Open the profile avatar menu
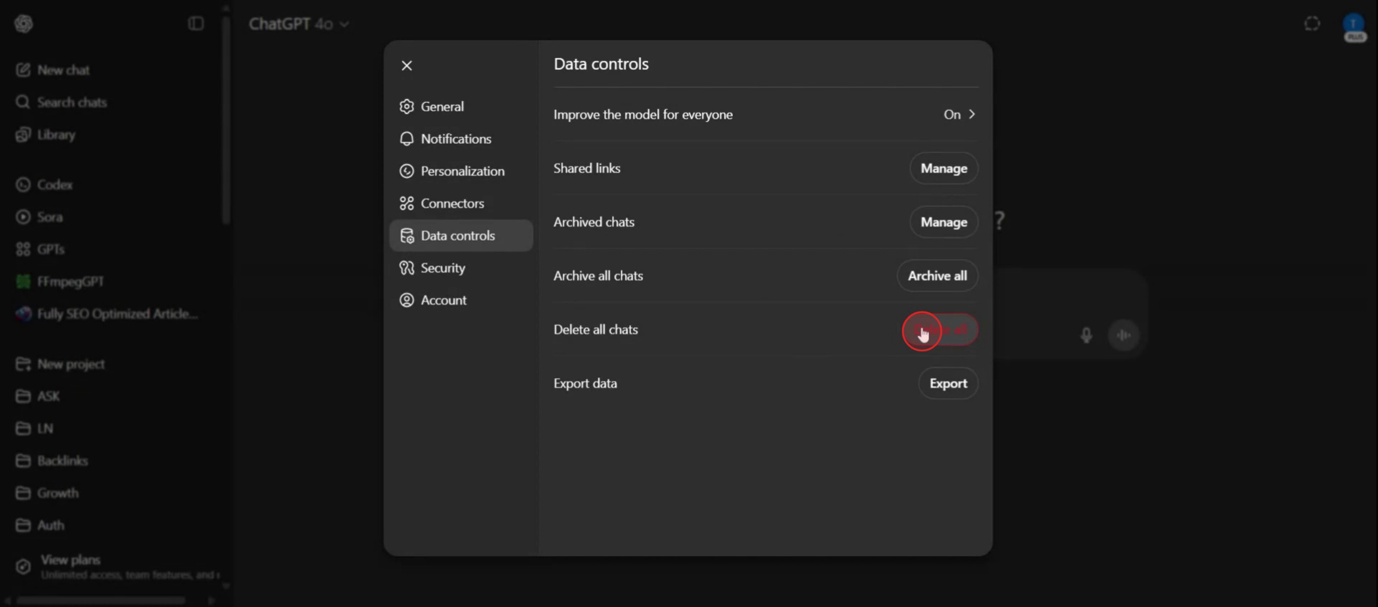Screen dimensions: 1378x607 (1354, 25)
